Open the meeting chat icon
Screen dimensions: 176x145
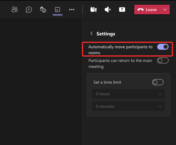29,10
